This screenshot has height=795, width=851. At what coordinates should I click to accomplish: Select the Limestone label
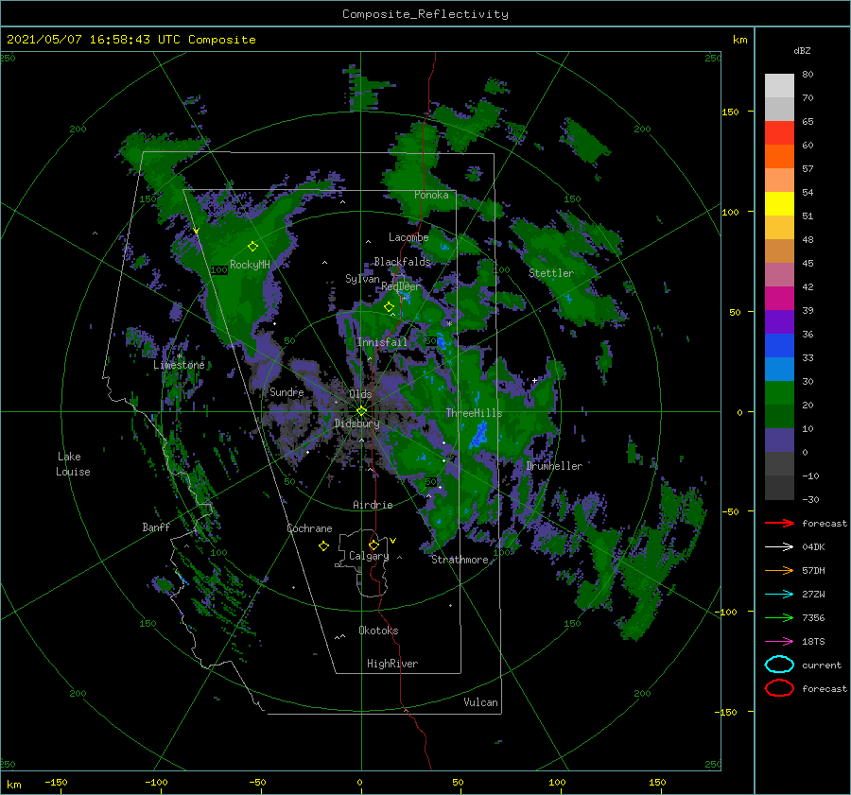coord(179,365)
